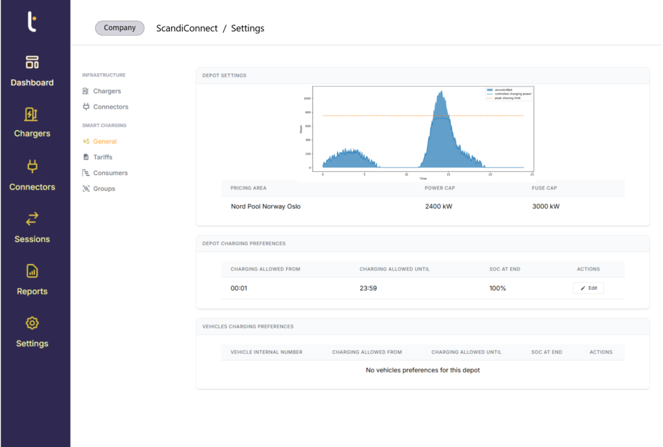Click the 2400 kW power cap value

point(438,207)
